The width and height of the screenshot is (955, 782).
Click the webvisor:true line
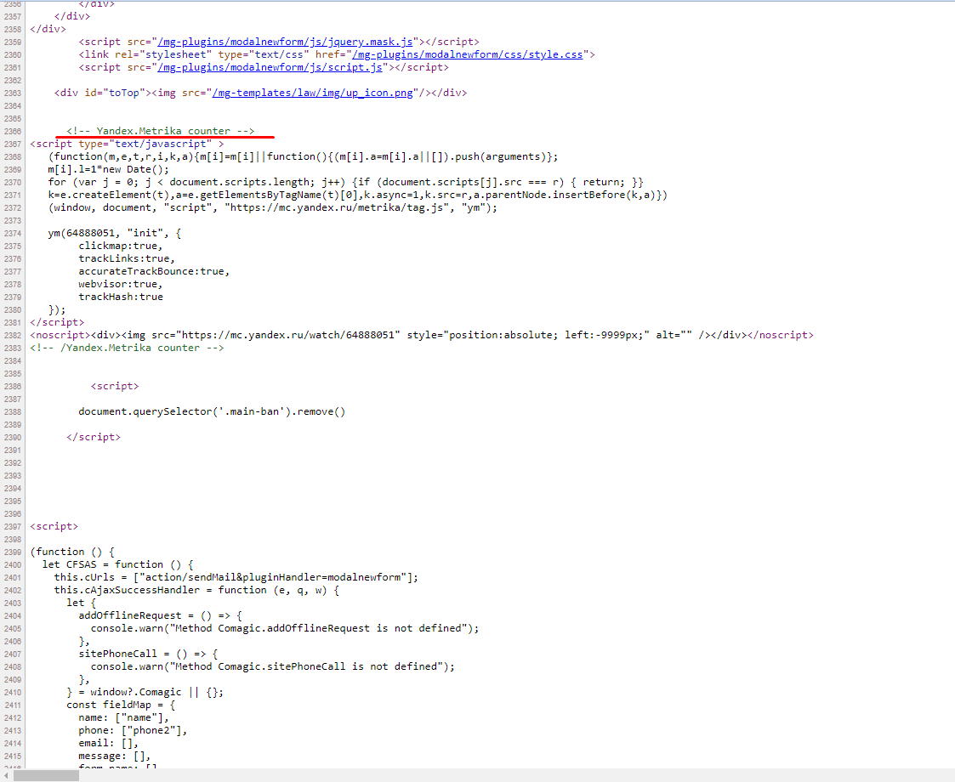(121, 284)
